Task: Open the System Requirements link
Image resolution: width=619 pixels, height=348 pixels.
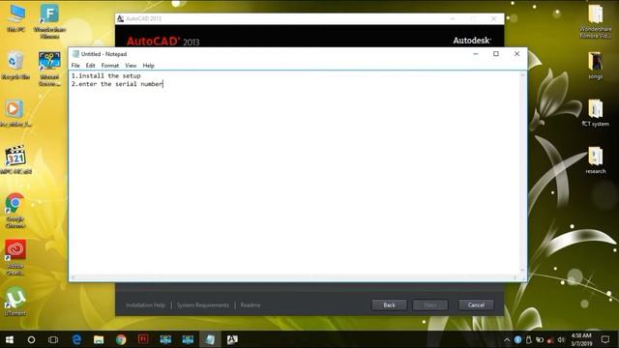Action: pos(203,305)
